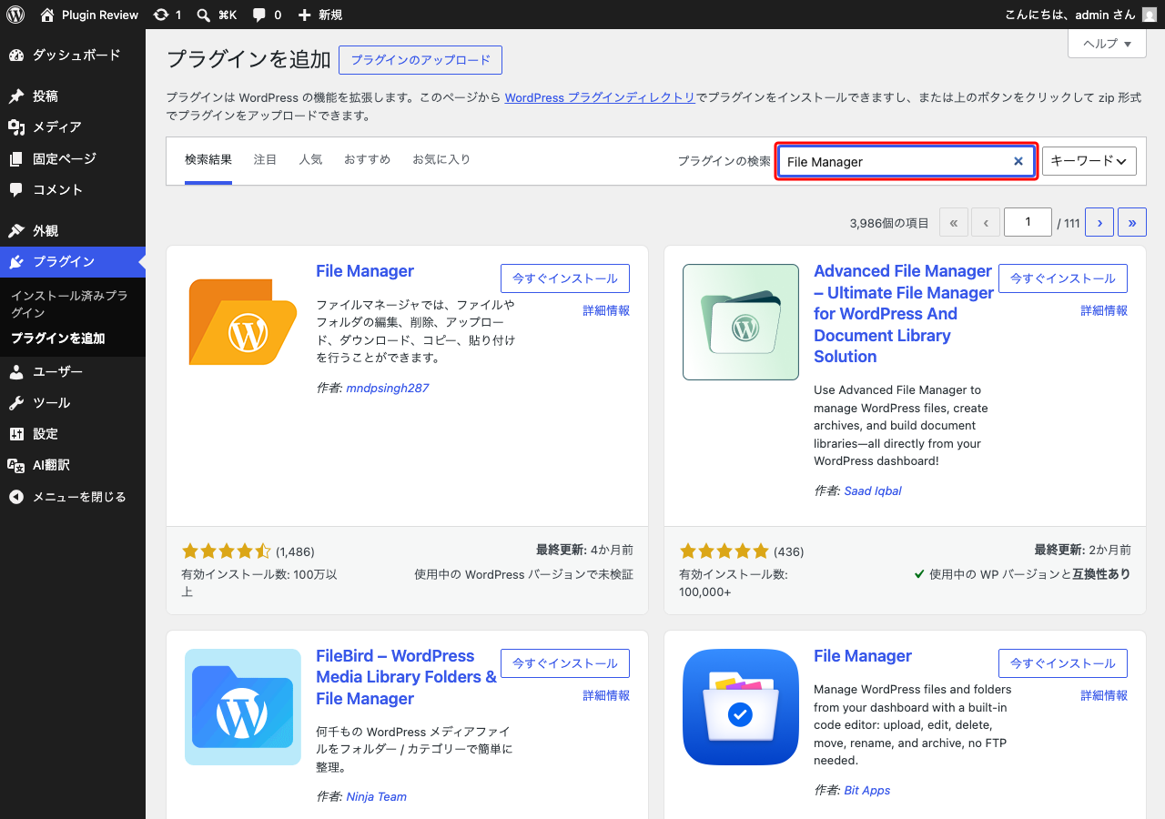Image resolution: width=1165 pixels, height=819 pixels.
Task: Click the orange File Manager plugin icon
Action: point(243,321)
